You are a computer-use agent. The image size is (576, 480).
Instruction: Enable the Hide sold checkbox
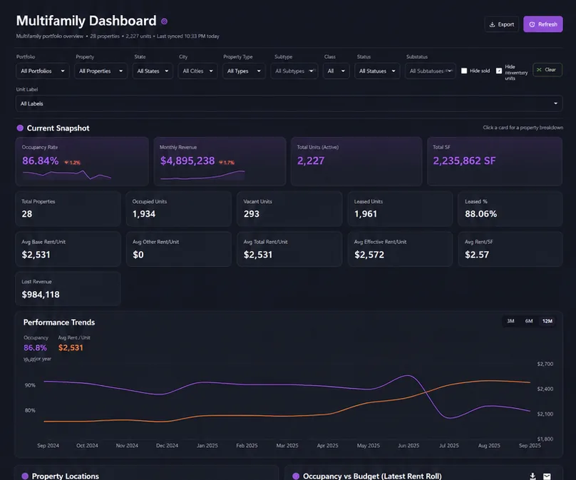coord(464,71)
